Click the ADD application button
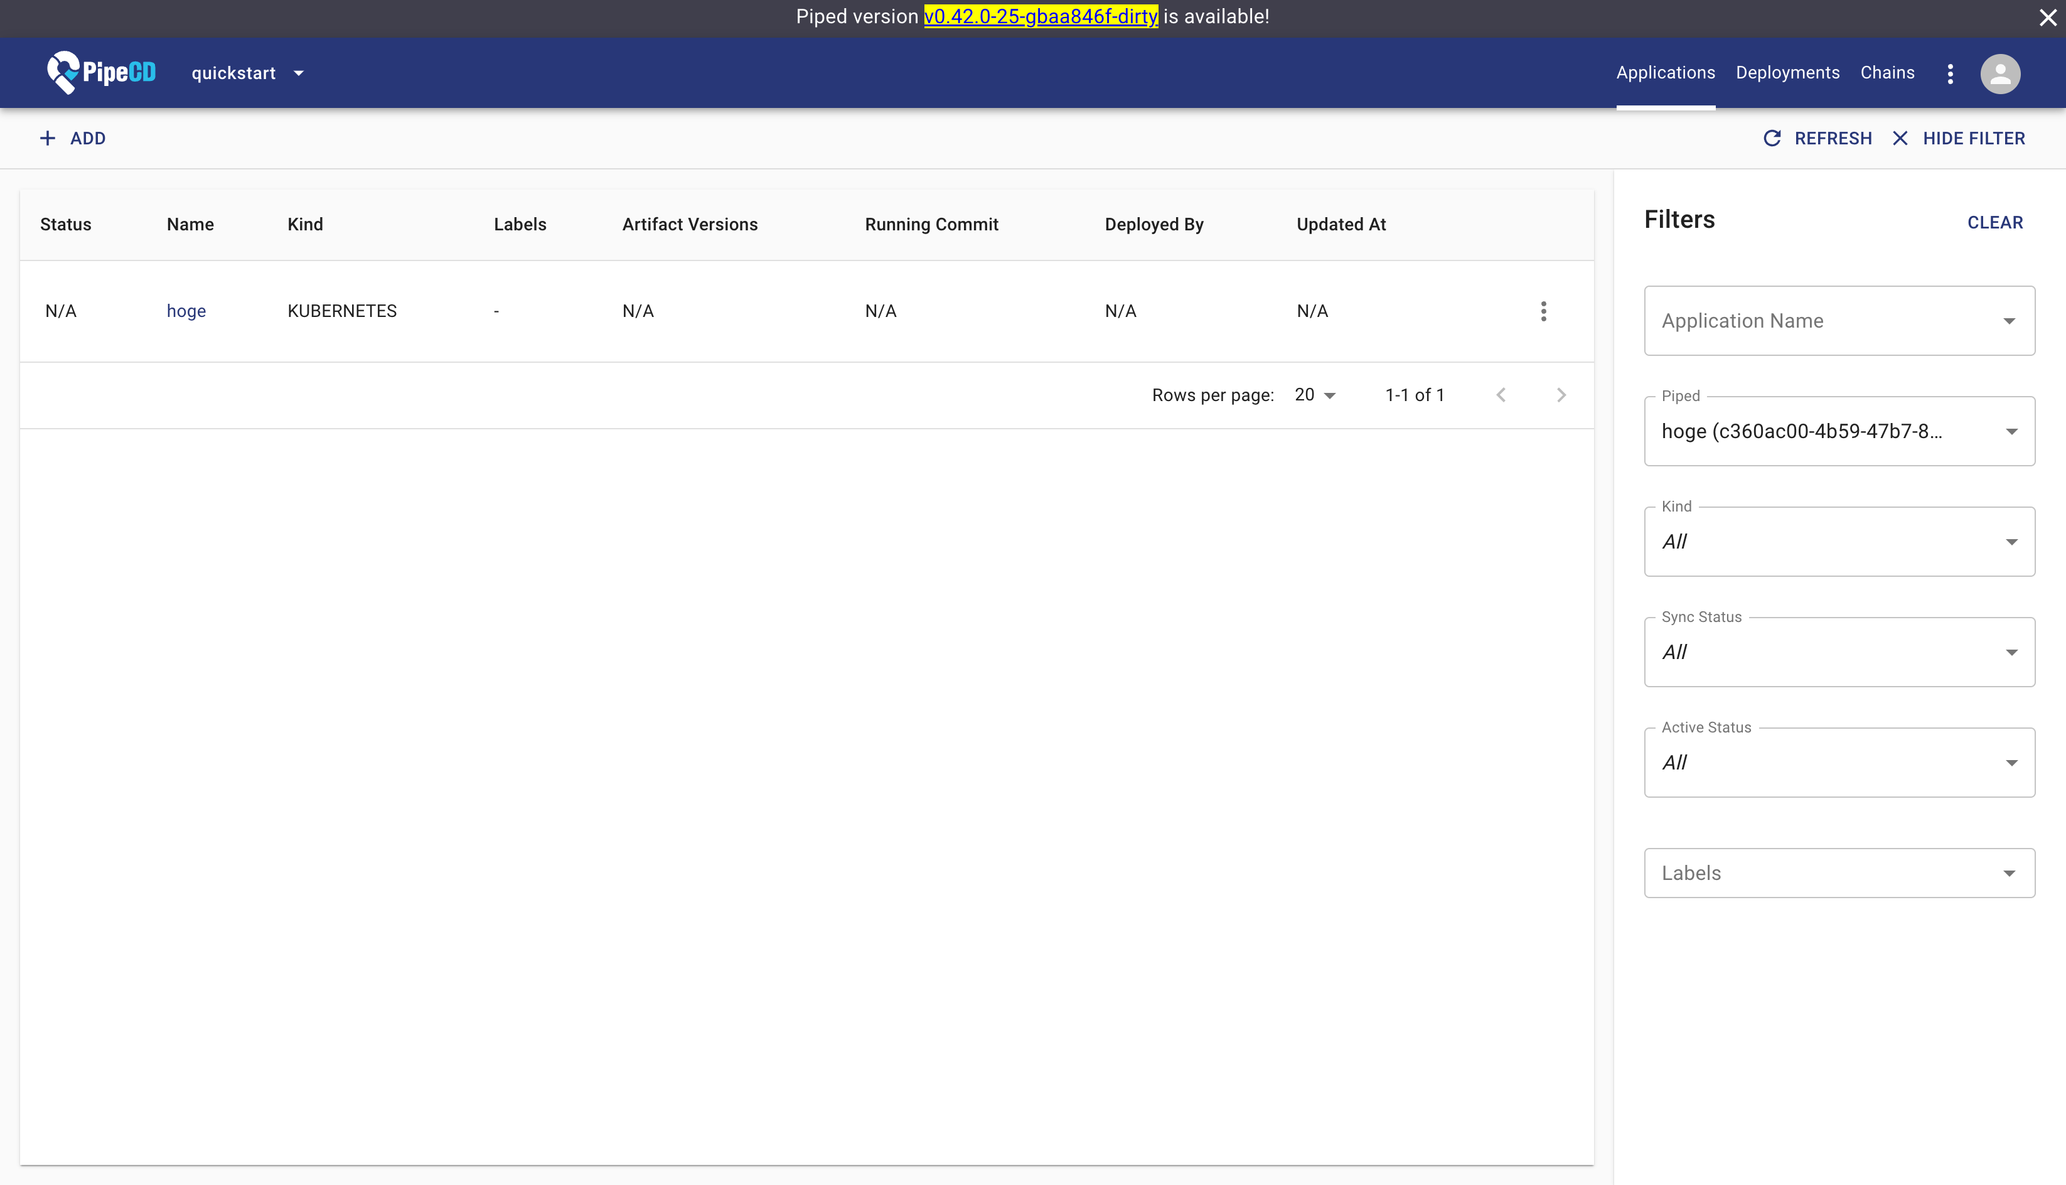 tap(72, 138)
